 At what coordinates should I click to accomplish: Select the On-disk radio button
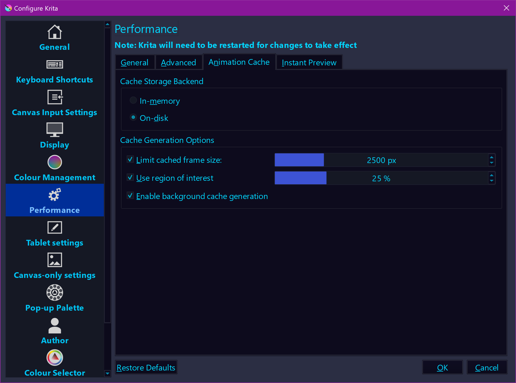[133, 118]
